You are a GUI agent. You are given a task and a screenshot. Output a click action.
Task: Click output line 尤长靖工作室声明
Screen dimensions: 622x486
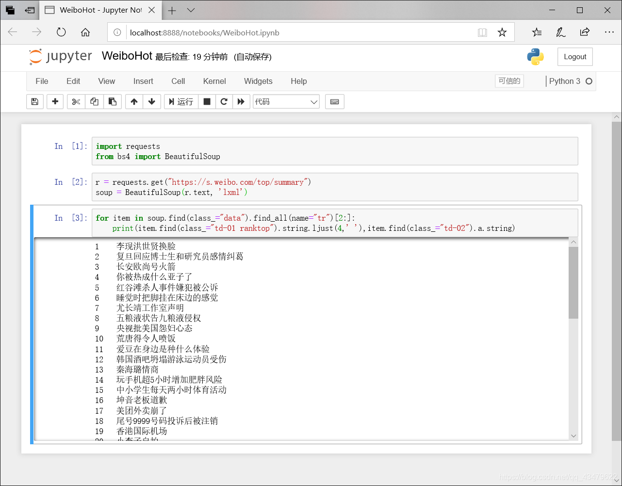coord(150,308)
